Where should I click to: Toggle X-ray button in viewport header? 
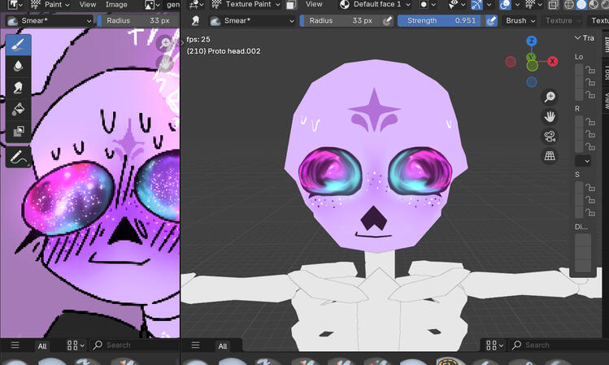(553, 5)
